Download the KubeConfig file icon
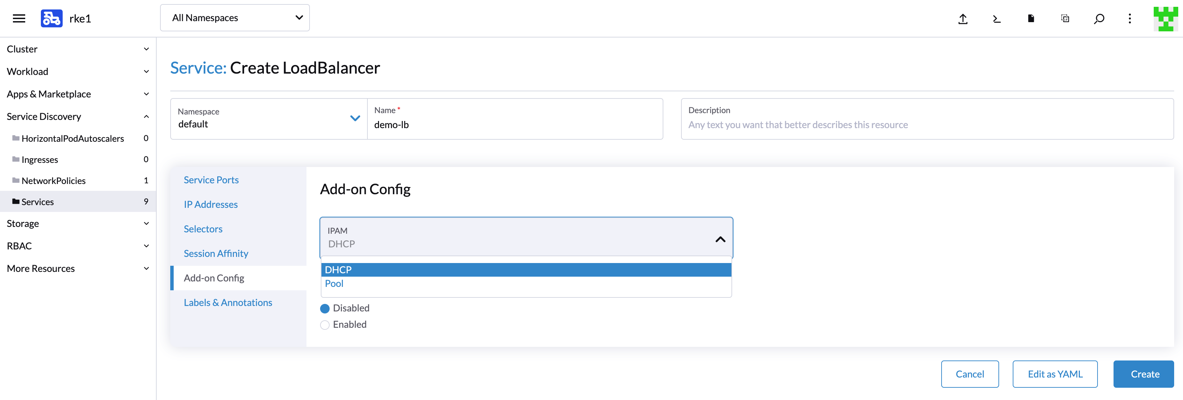1183x400 pixels. pyautogui.click(x=1030, y=18)
